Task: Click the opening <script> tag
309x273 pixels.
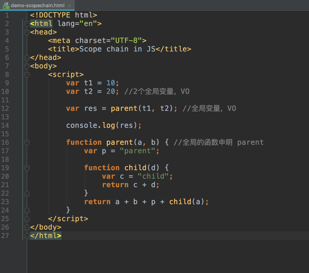Action: tap(66, 74)
